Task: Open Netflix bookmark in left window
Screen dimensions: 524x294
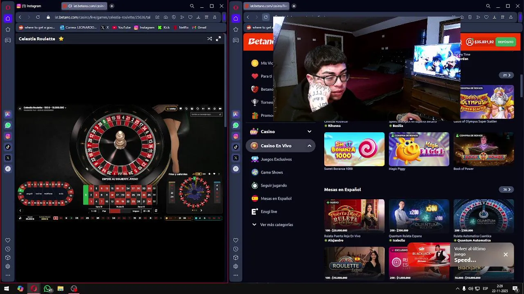Action: 181,27
